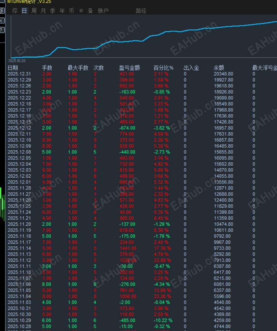Click loss -2.00 on 2025.11.03
Screen dimensions: 277x331
(x=125, y=302)
